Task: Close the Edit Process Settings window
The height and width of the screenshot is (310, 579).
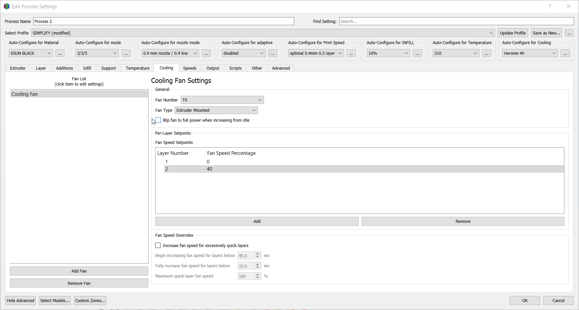Action: coord(569,6)
